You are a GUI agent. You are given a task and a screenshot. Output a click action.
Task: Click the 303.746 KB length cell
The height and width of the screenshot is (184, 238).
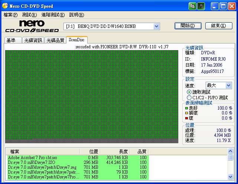point(117,158)
